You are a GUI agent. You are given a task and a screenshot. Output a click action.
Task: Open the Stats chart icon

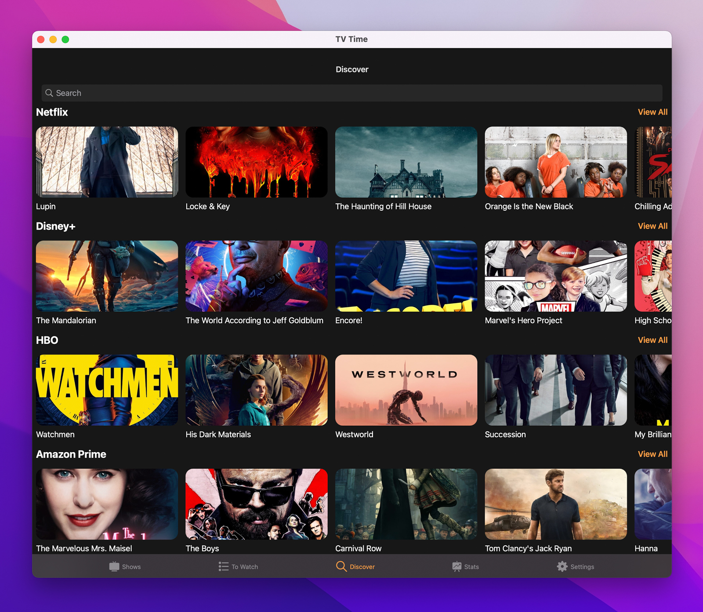click(x=457, y=566)
